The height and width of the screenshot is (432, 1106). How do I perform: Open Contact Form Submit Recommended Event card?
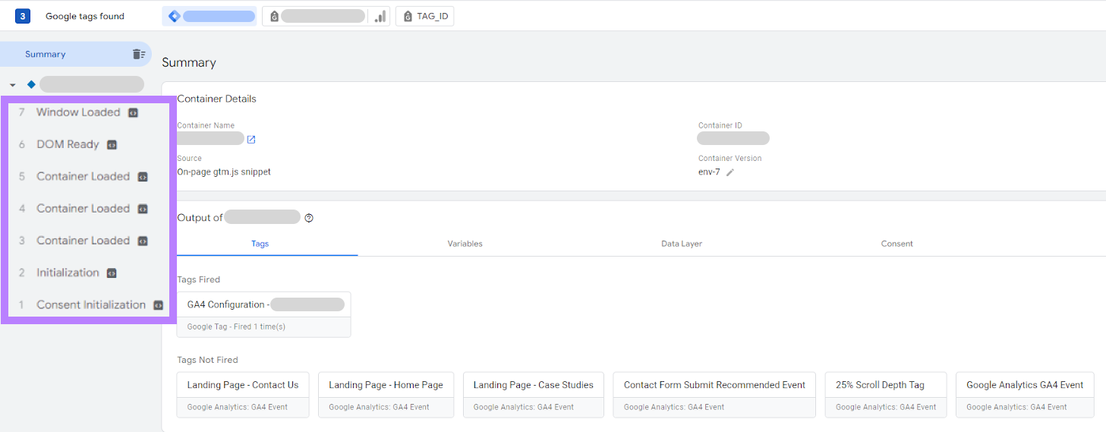[714, 394]
